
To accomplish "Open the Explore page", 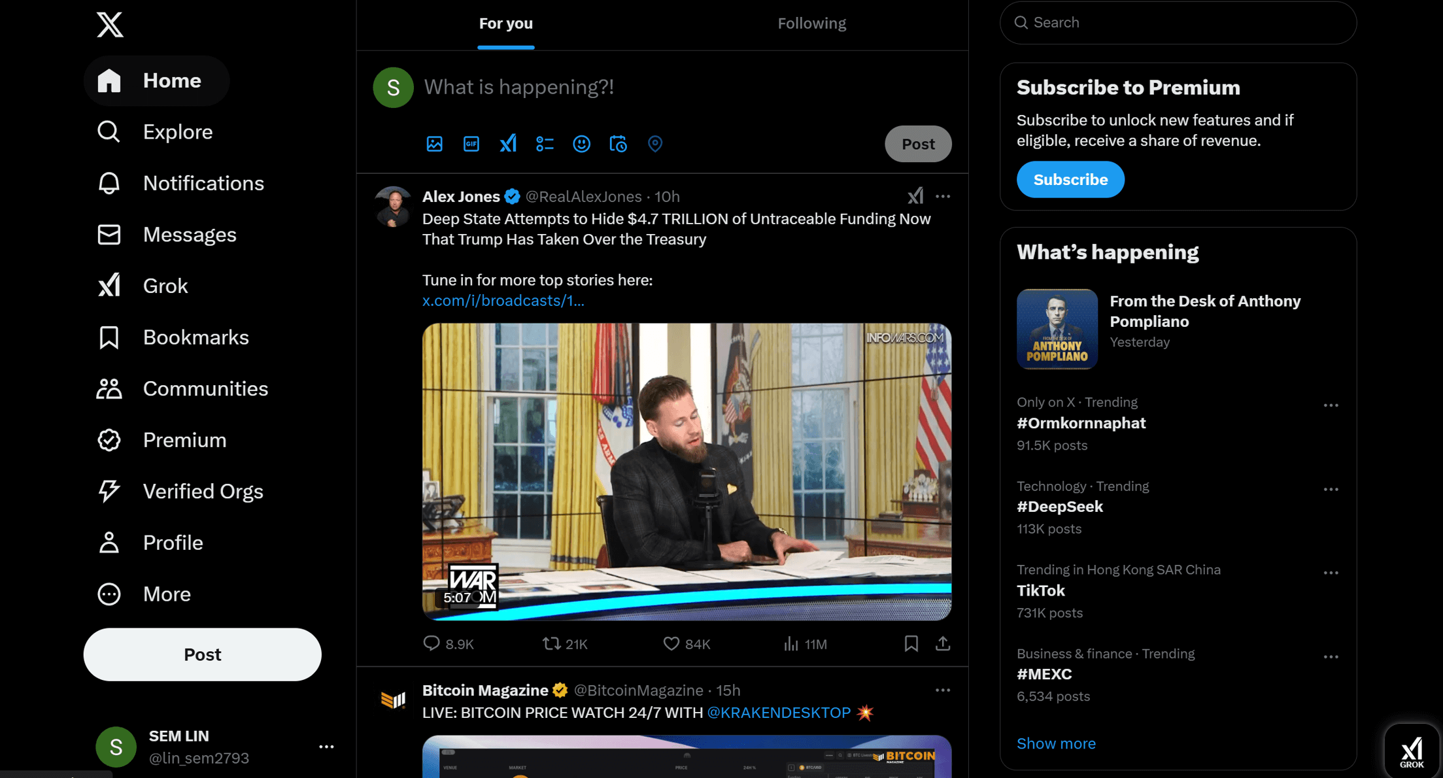I will click(x=156, y=132).
